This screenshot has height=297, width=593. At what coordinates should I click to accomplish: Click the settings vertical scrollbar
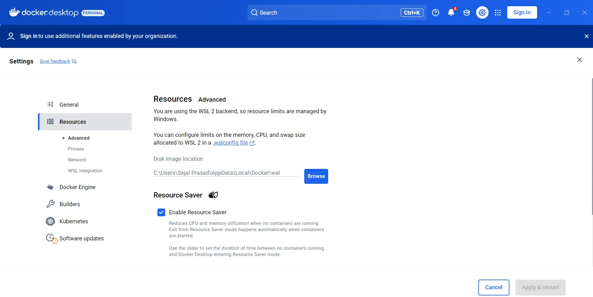point(592,146)
